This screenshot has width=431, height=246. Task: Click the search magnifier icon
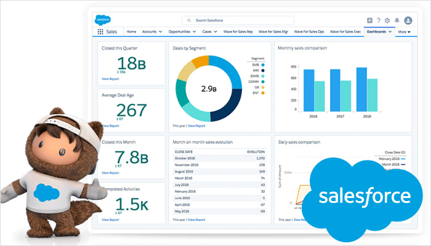(189, 20)
